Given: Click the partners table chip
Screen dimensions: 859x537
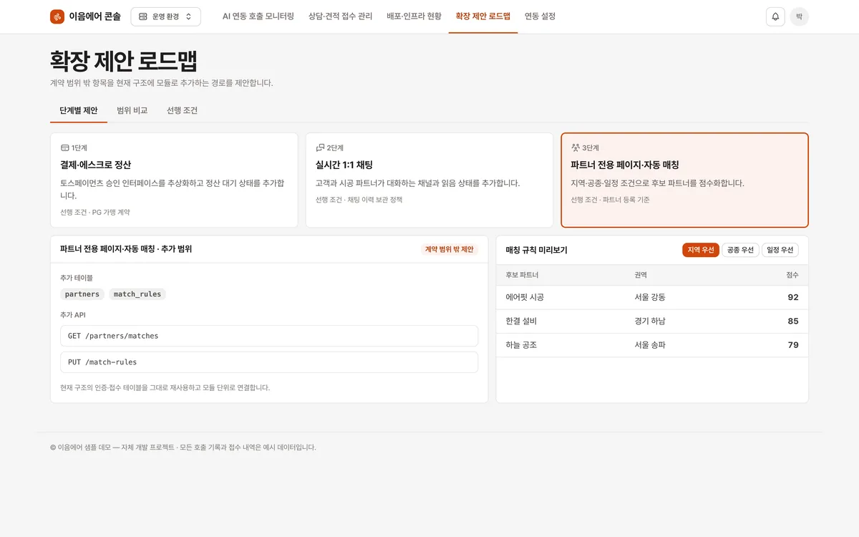Looking at the screenshot, I should pyautogui.click(x=82, y=294).
